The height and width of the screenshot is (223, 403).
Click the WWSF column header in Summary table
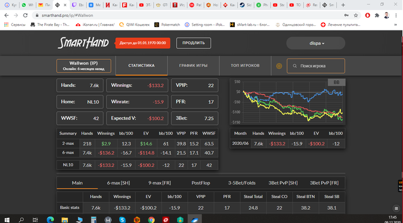coord(208,133)
